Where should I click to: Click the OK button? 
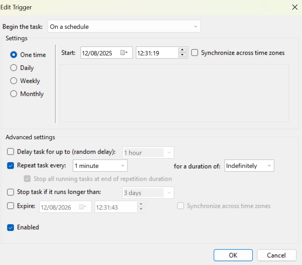(x=233, y=255)
